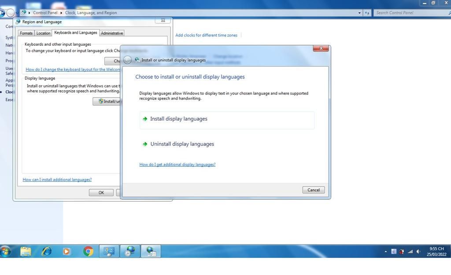The height and width of the screenshot is (275, 451).
Task: Click the Control Panel back navigation arrow
Action: coord(2,13)
